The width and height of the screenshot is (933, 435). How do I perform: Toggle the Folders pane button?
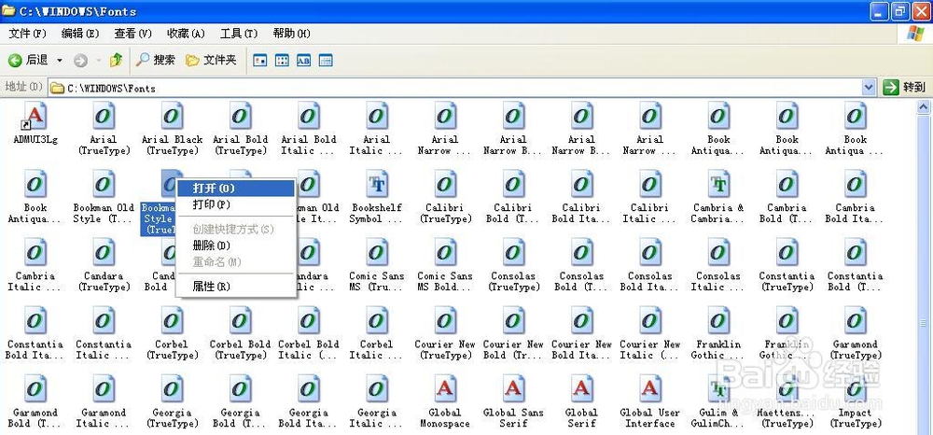pos(211,60)
